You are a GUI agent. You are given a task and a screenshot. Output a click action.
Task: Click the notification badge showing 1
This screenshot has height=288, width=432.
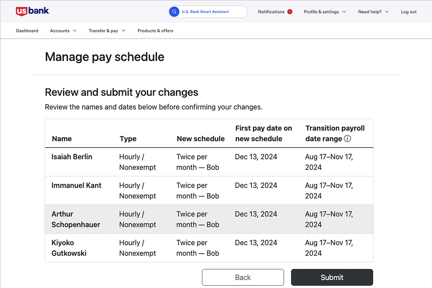click(x=290, y=11)
